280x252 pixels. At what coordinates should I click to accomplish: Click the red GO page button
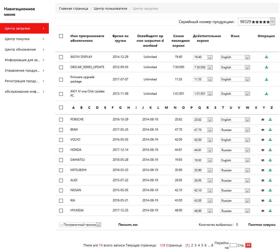click(248, 245)
